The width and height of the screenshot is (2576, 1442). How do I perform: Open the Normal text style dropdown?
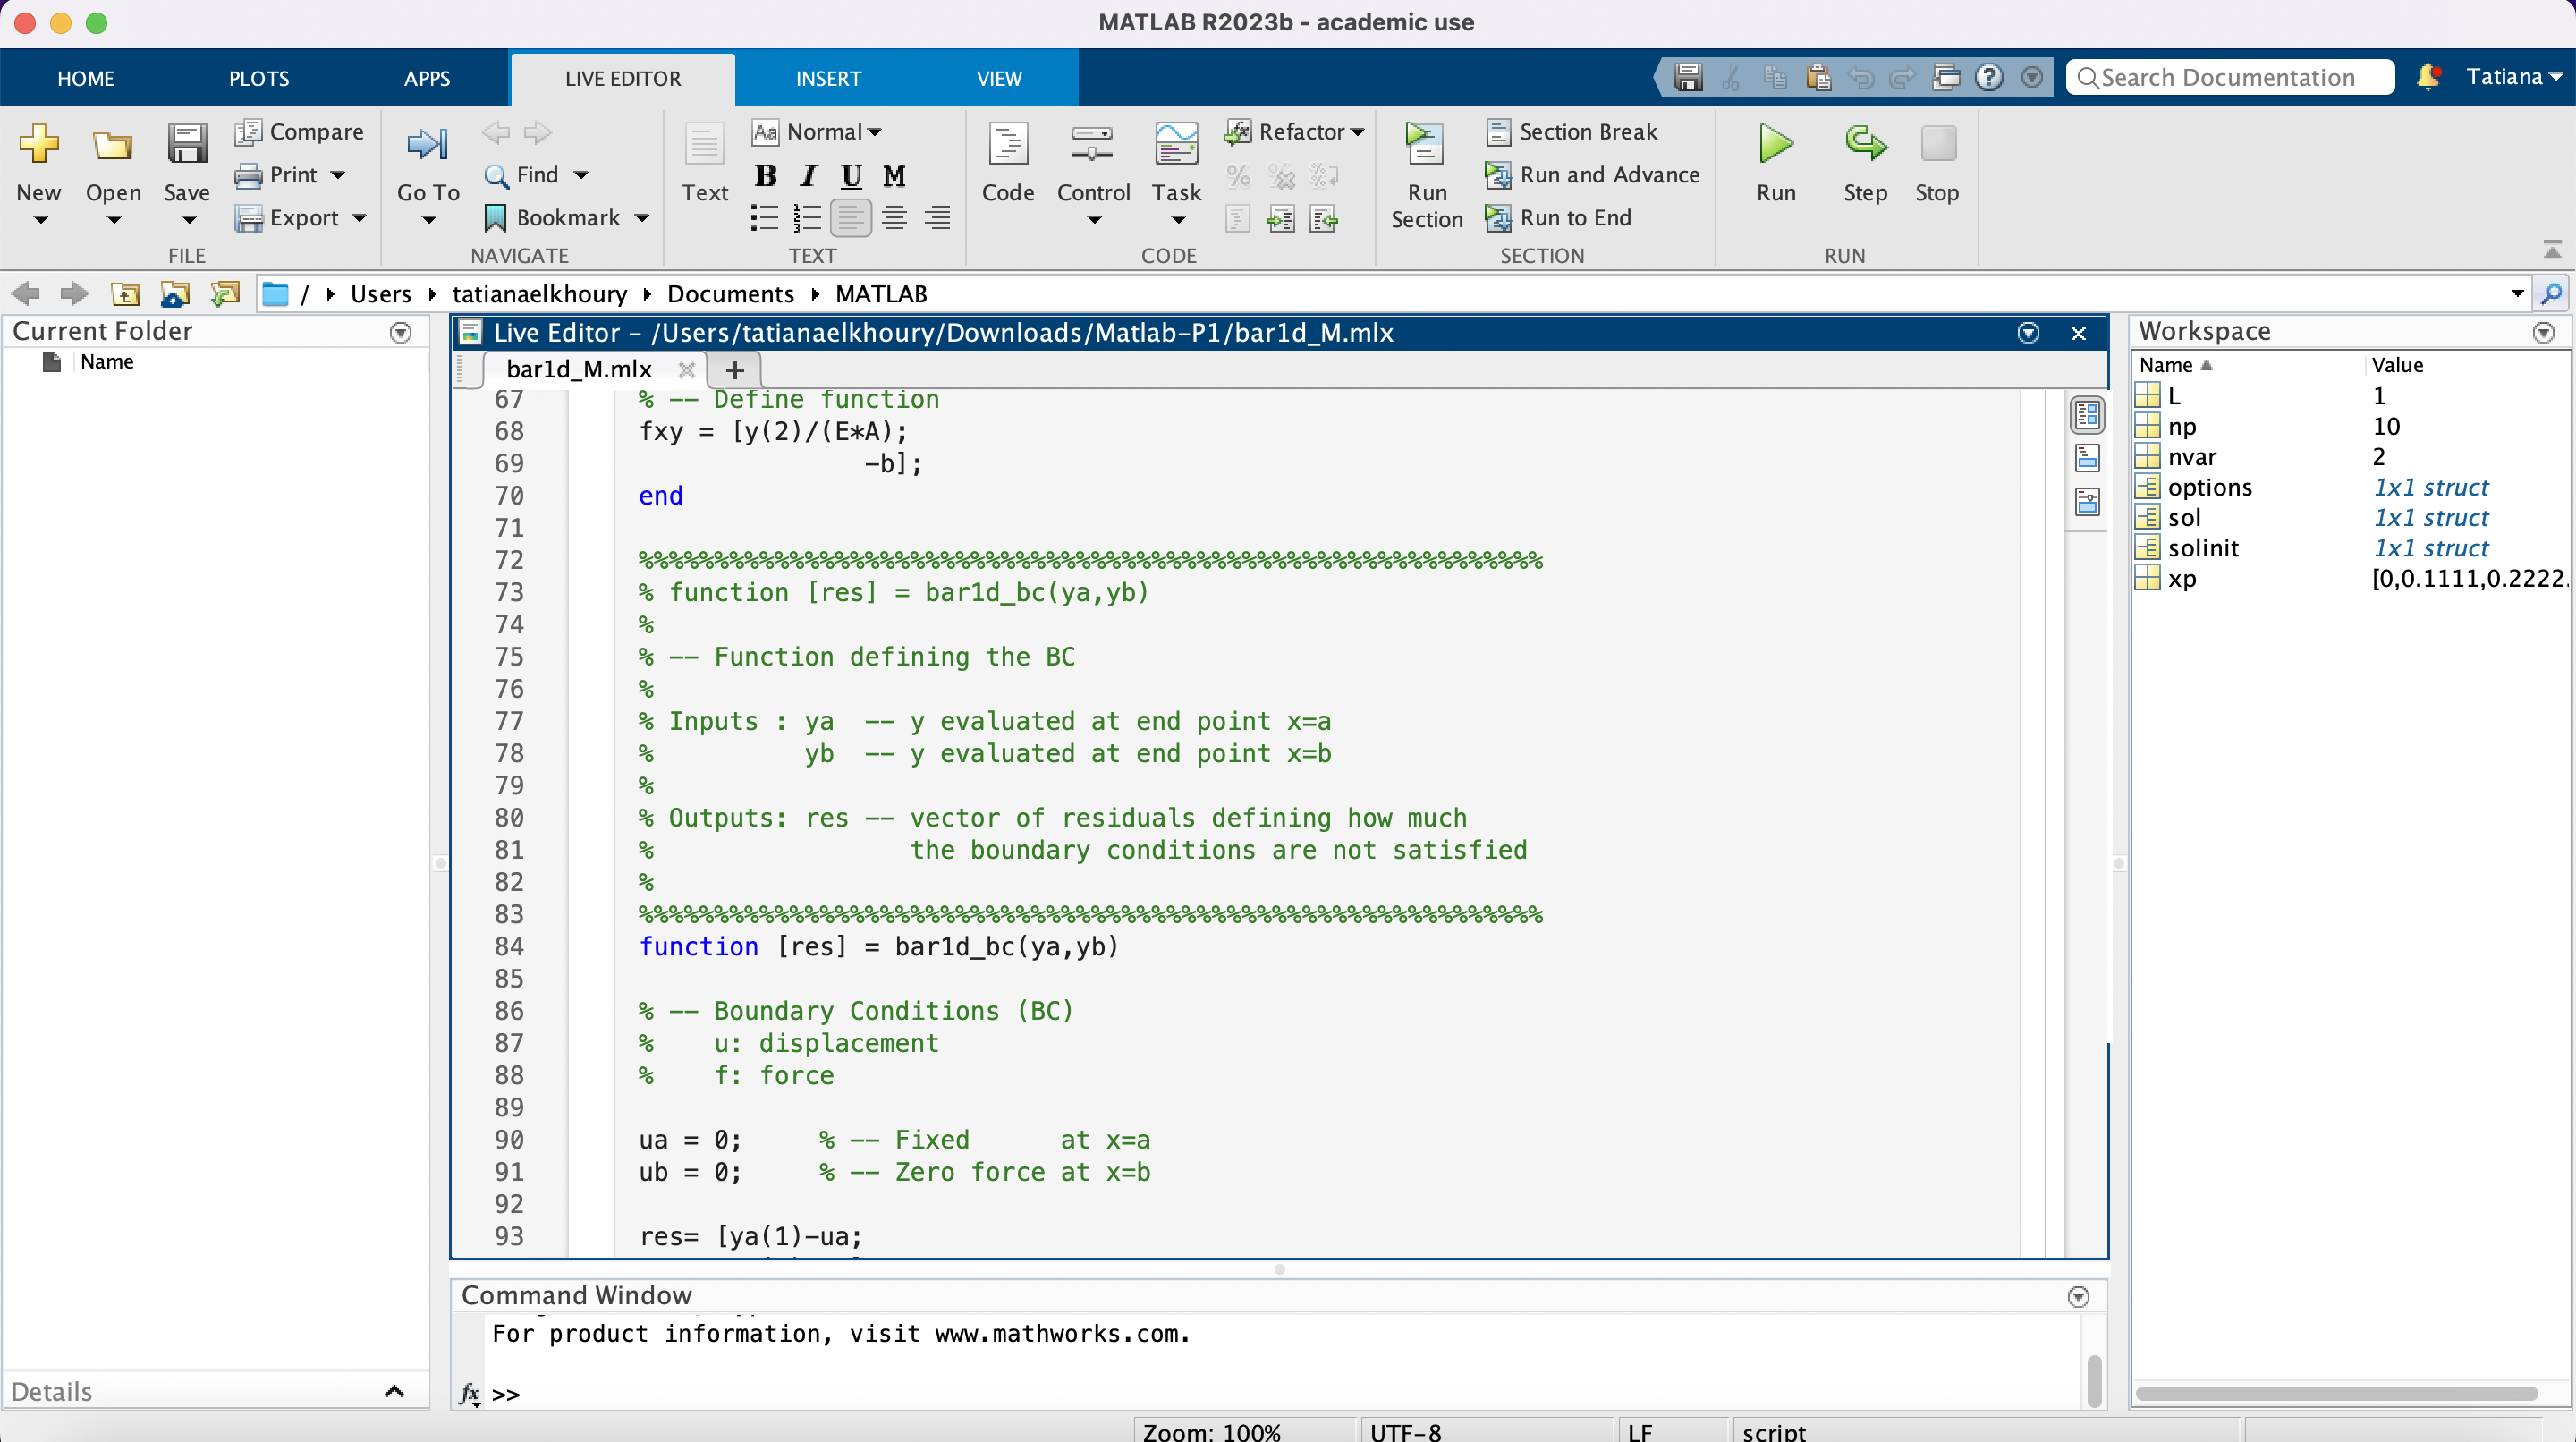coord(818,132)
